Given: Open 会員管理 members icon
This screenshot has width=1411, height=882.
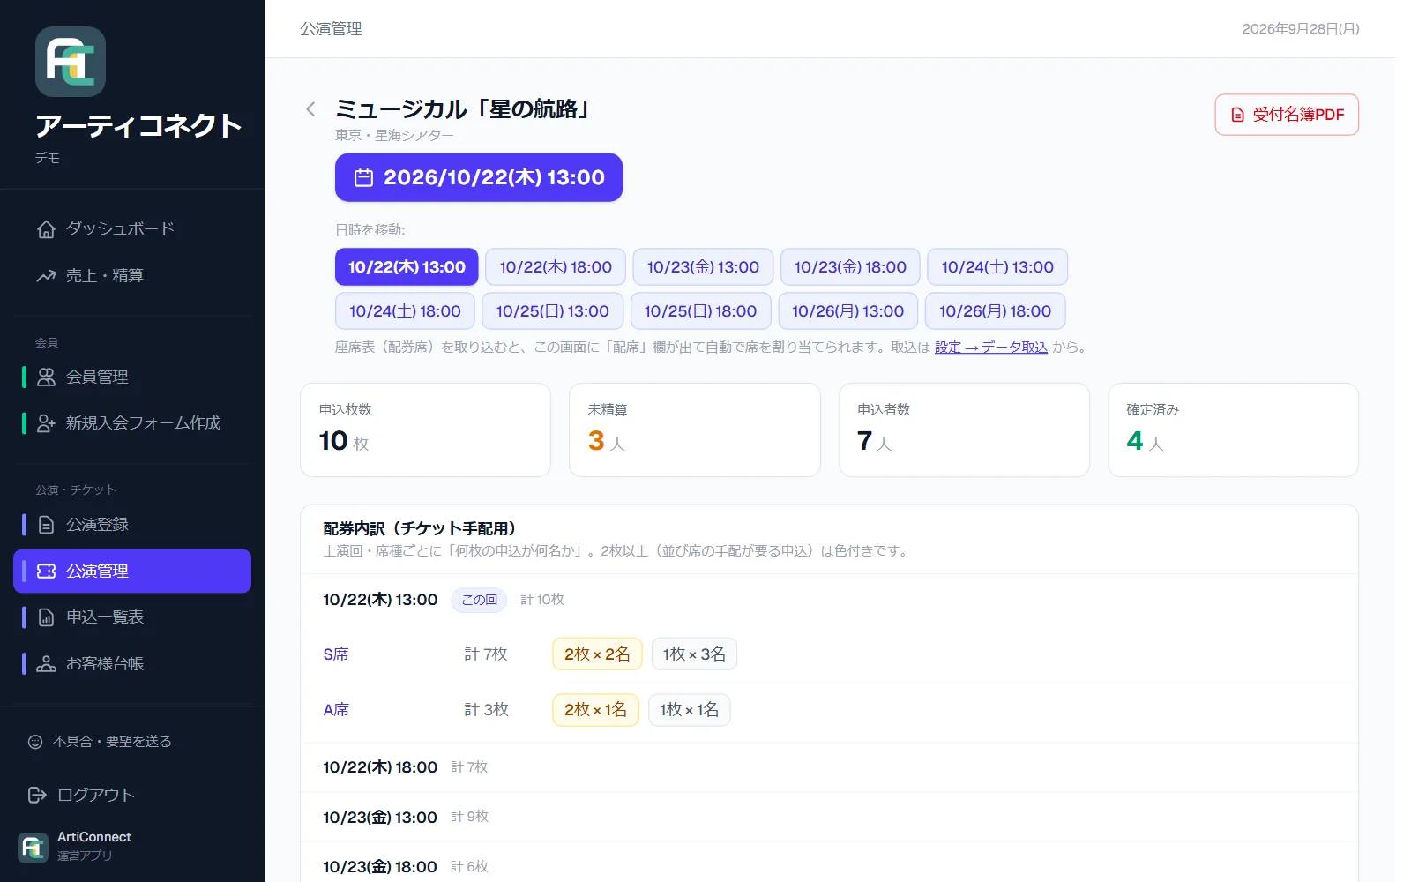Looking at the screenshot, I should click(x=46, y=377).
